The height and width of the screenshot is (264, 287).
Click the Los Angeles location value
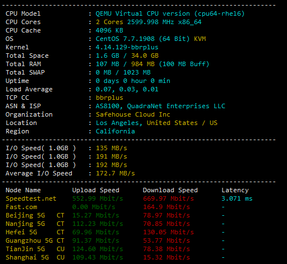pyautogui.click(x=156, y=123)
